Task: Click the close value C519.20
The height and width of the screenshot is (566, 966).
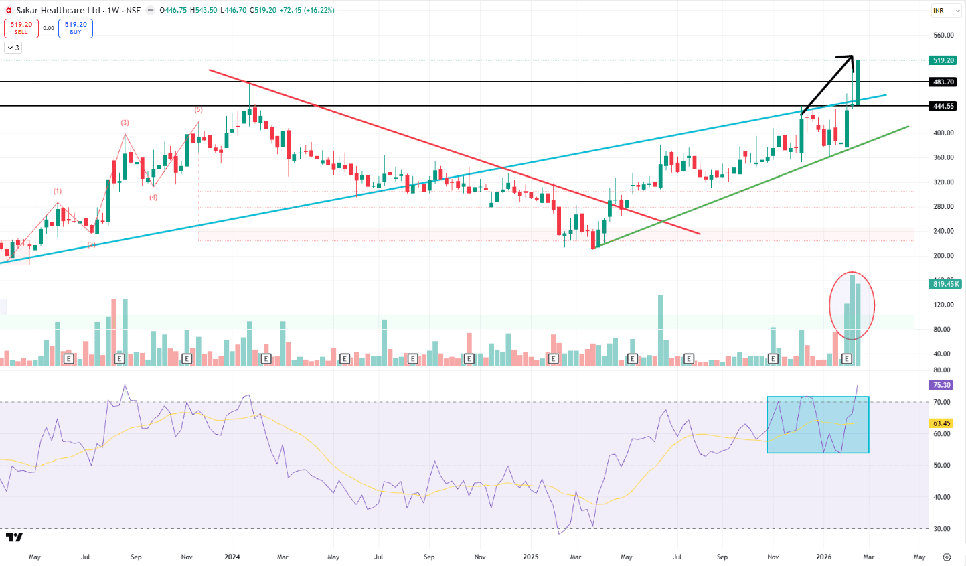Action: point(263,11)
